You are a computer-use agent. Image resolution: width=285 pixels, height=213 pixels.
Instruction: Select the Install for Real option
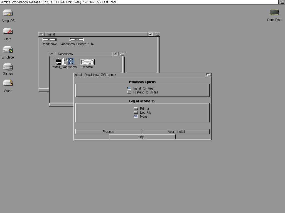[129, 88]
